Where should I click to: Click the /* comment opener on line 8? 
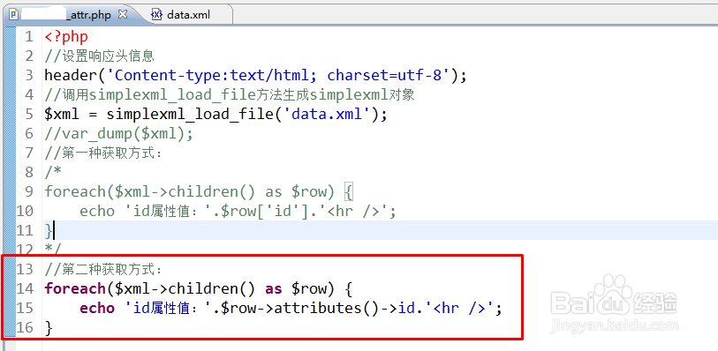click(53, 172)
